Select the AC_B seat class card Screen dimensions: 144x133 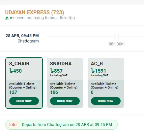click(106, 83)
